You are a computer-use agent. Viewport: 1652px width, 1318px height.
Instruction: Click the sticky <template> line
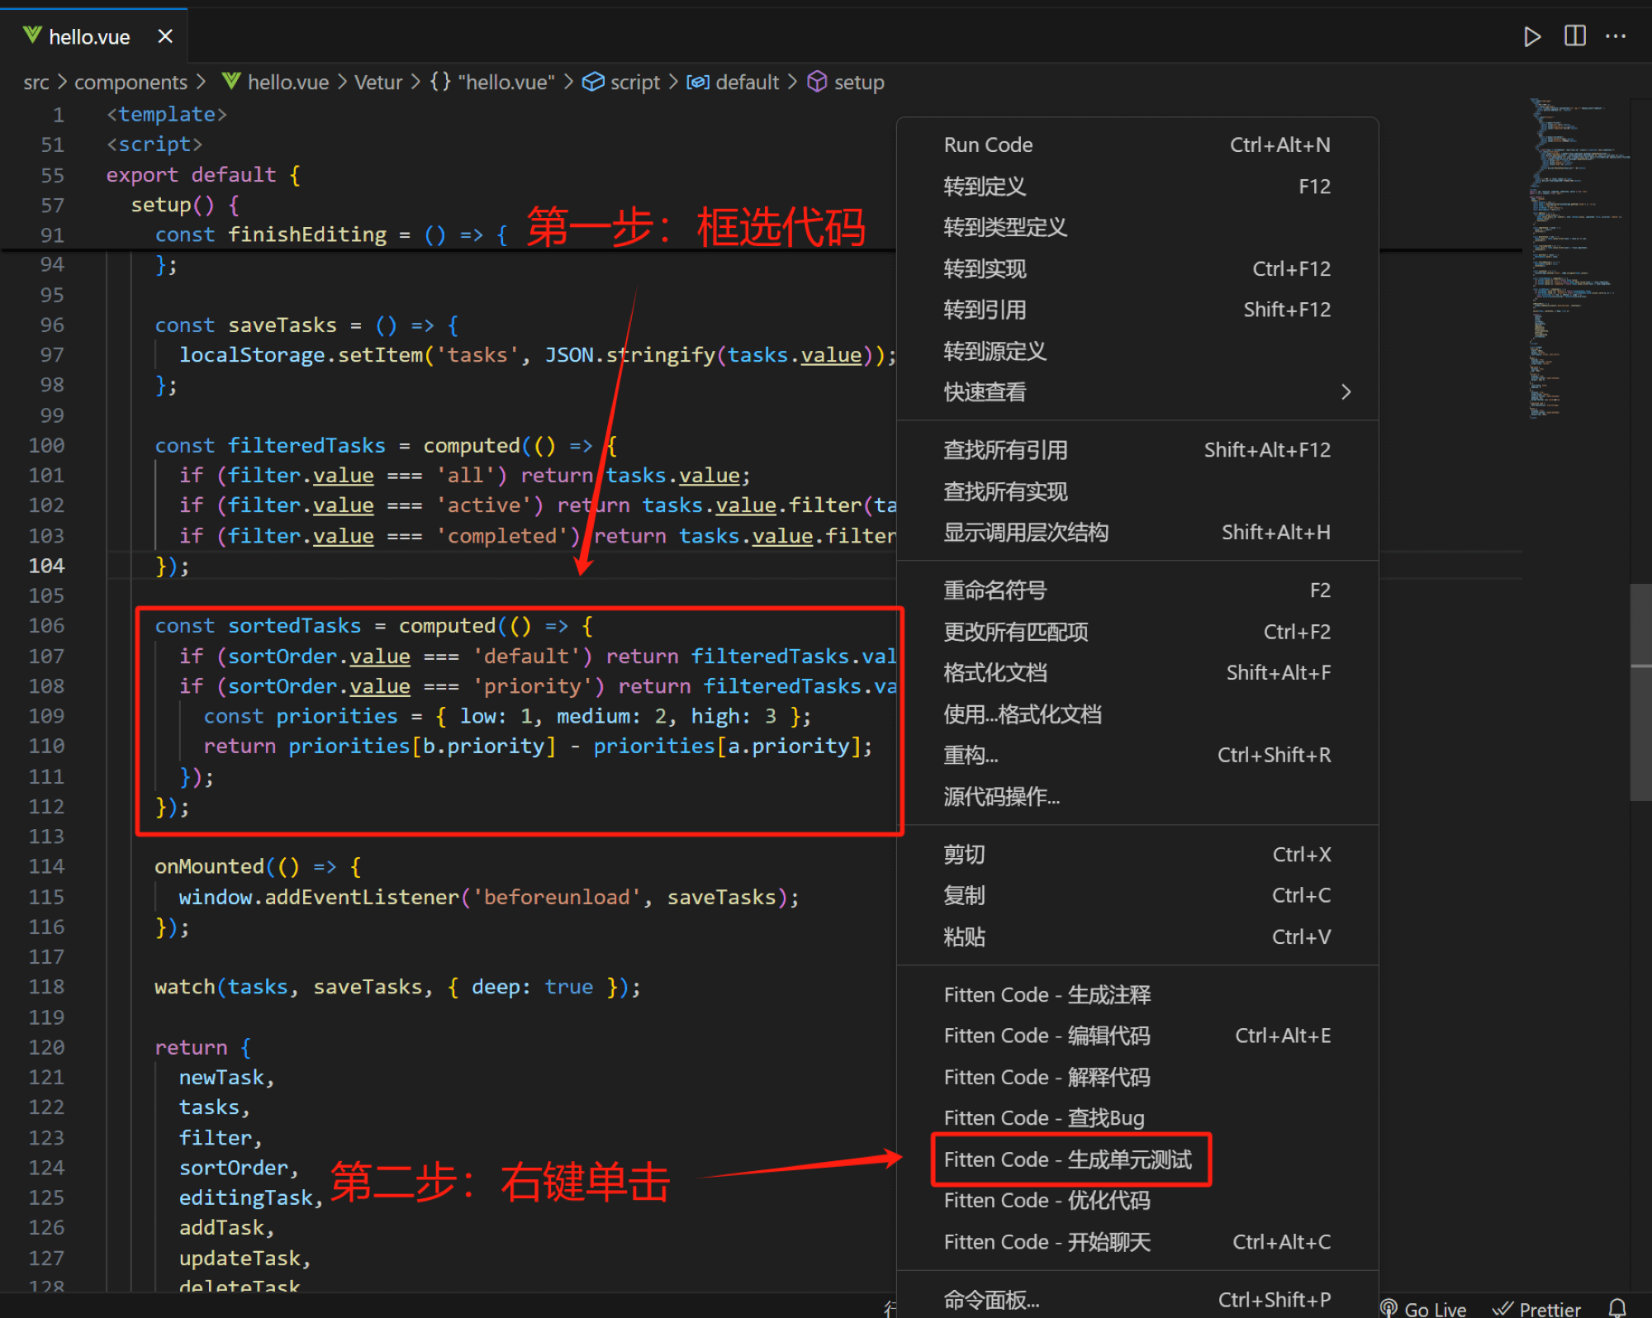pyautogui.click(x=167, y=114)
